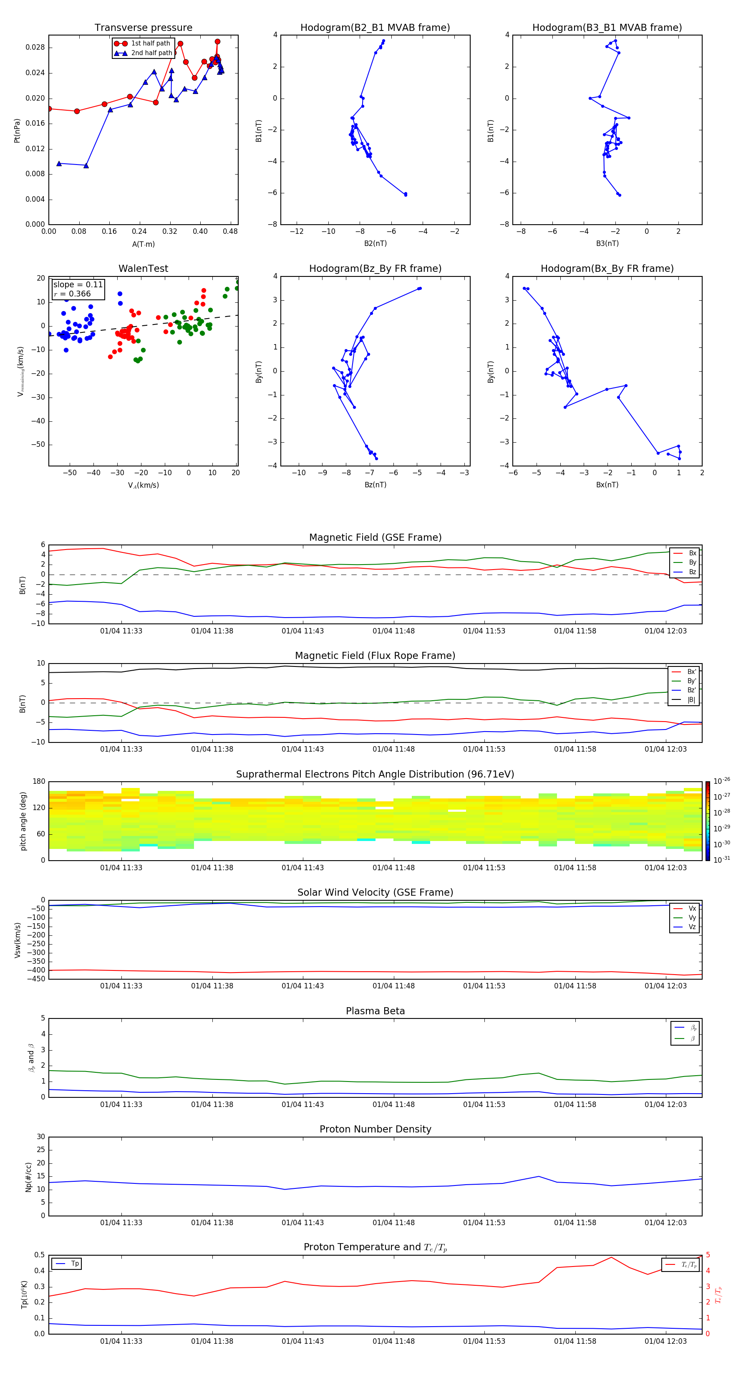The image size is (751, 1378).
Task: Click the 'Vsw(km/s)' y-axis label
Action: pyautogui.click(x=18, y=940)
